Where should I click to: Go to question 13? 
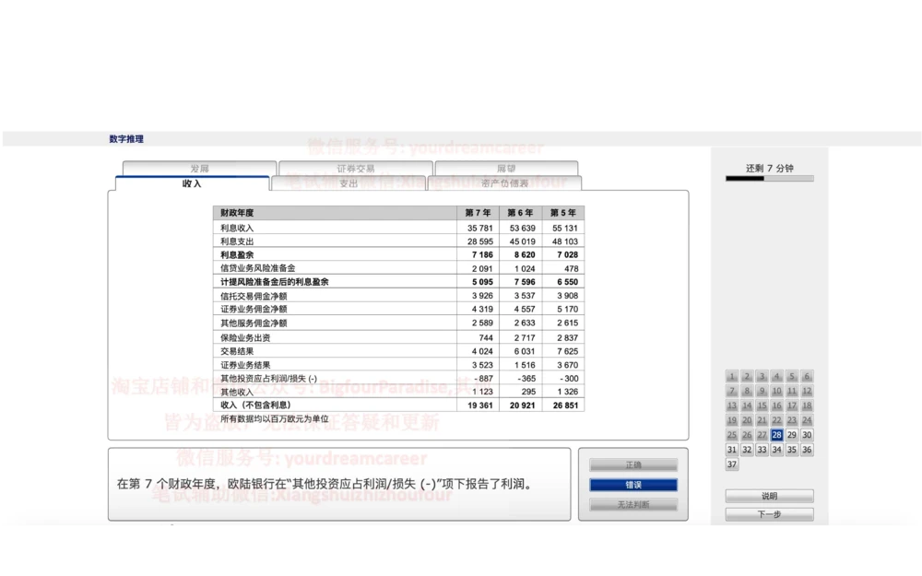click(x=732, y=405)
